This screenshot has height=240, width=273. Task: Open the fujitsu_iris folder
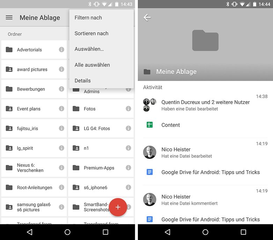pos(34,128)
